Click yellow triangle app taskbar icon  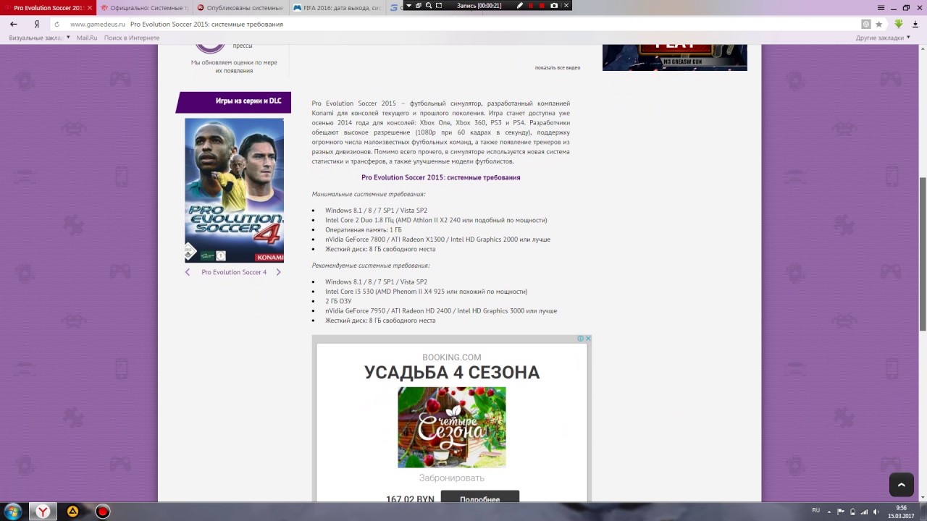[x=73, y=512]
